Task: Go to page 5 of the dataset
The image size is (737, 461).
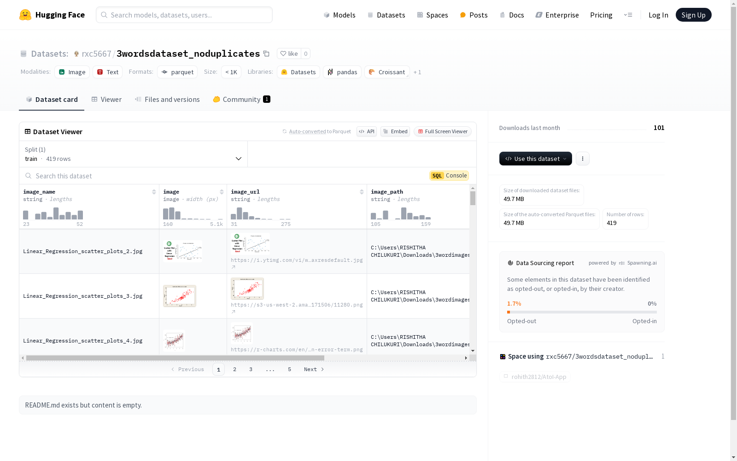Action: coord(289,369)
